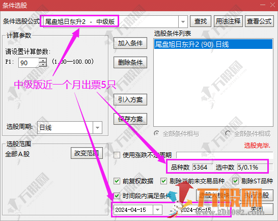Click 选股入板块 button

tap(214, 195)
